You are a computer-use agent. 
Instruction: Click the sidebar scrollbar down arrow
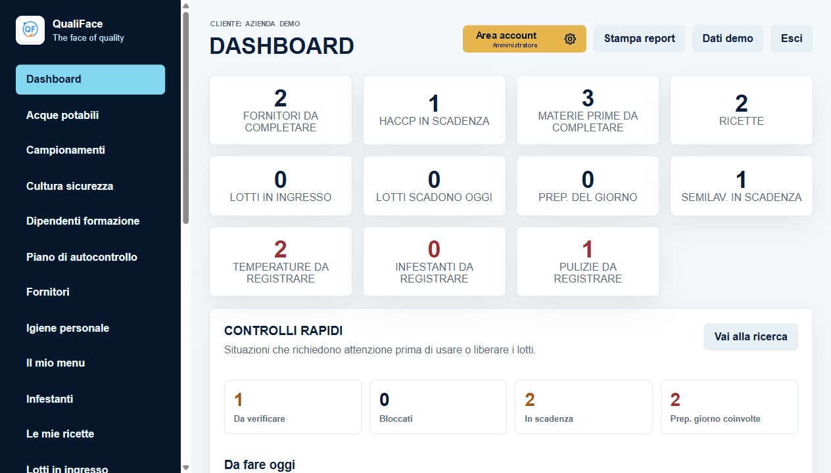tap(186, 468)
